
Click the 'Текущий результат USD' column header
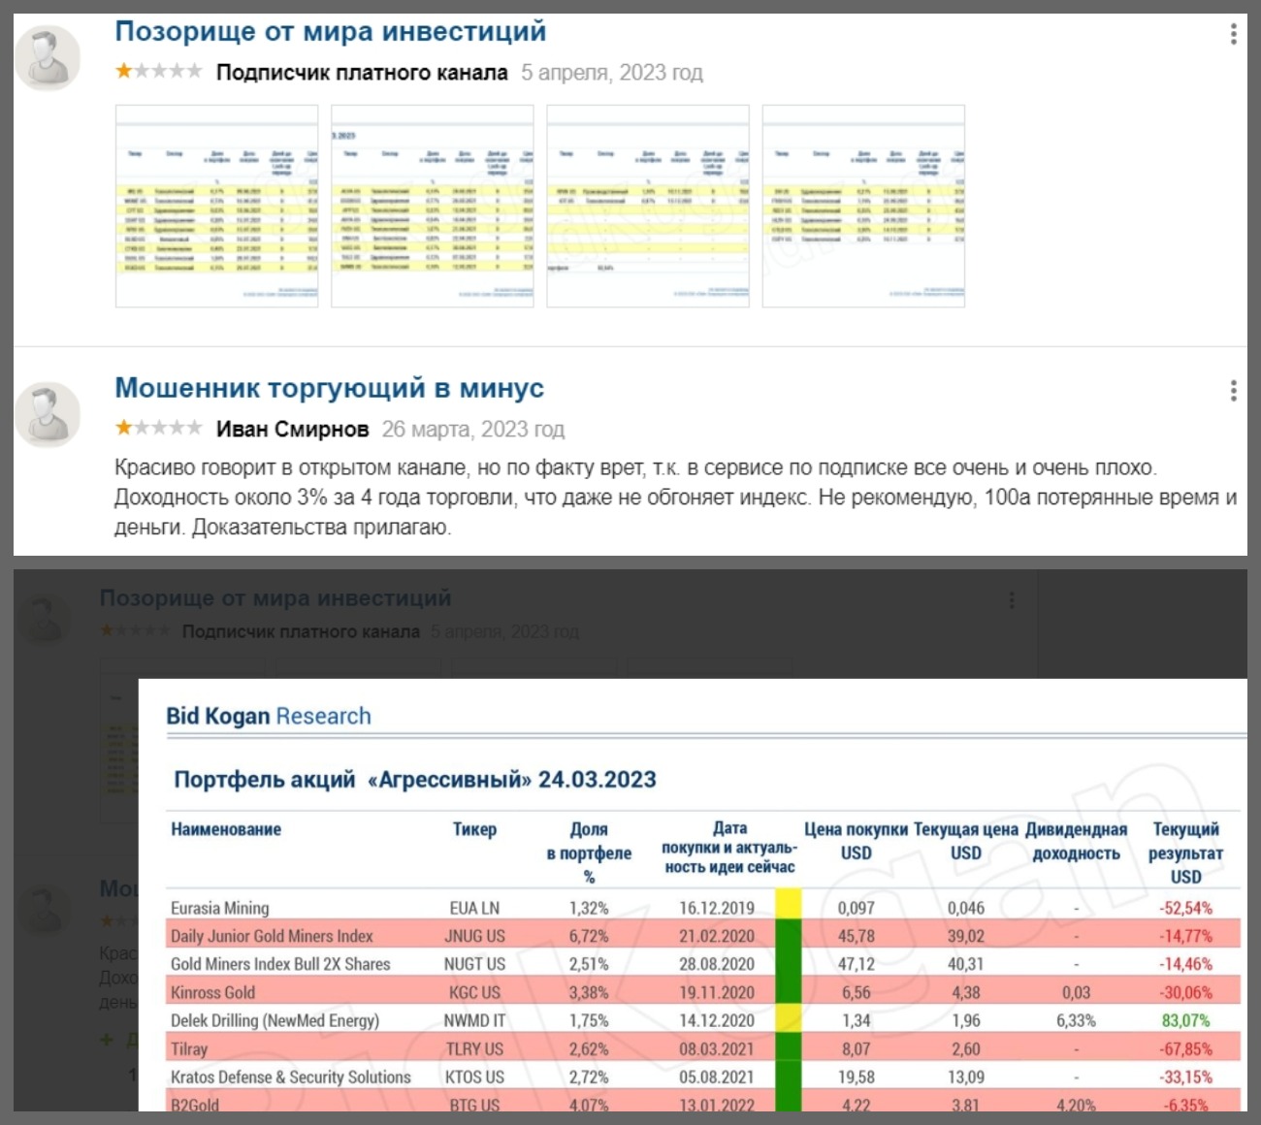(1185, 852)
